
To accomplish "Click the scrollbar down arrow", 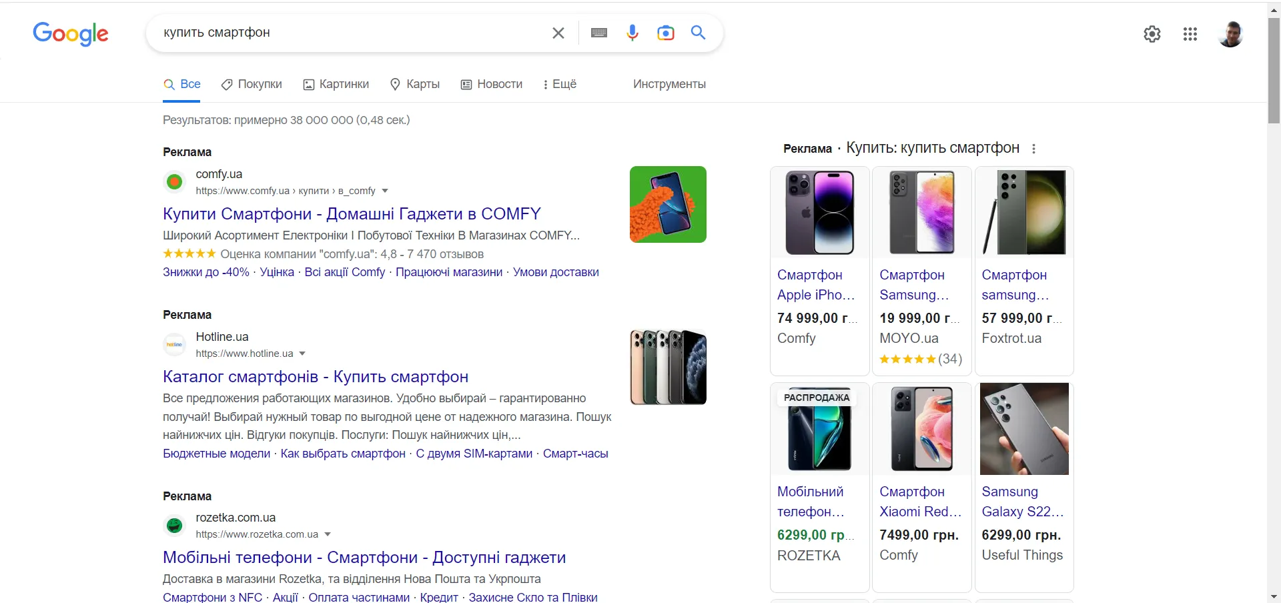I will [1274, 596].
